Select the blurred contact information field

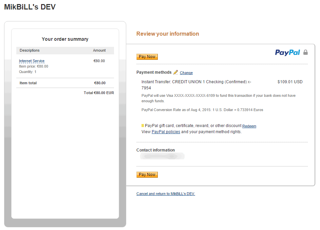163,156
